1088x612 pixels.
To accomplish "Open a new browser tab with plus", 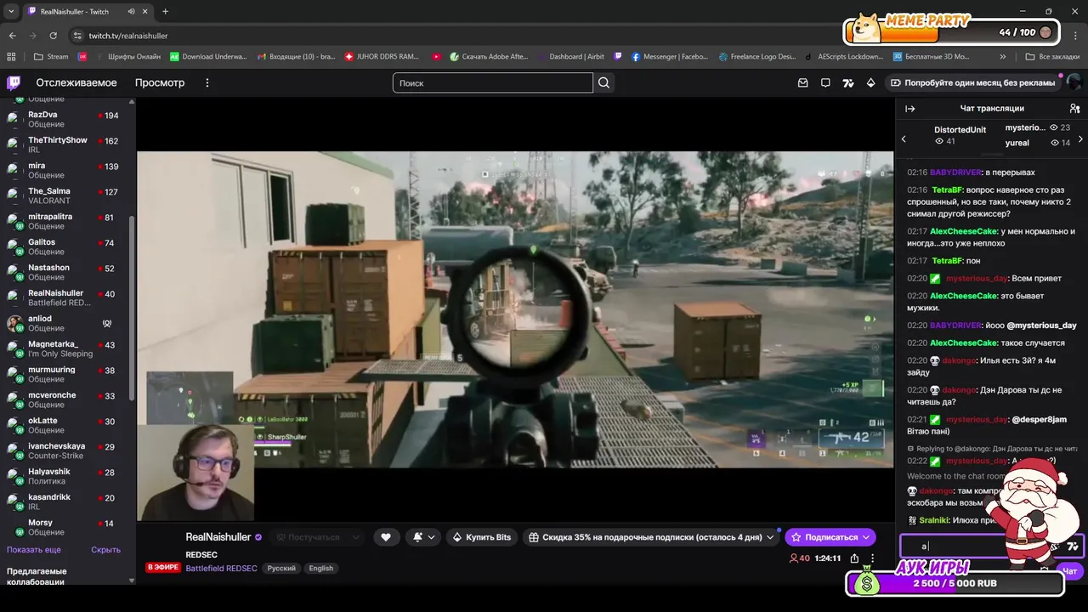I will [x=165, y=11].
